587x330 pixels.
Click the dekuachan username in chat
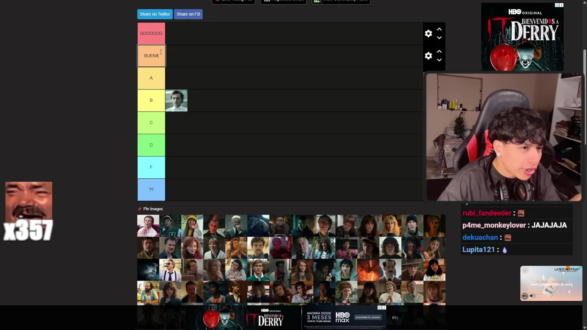480,237
